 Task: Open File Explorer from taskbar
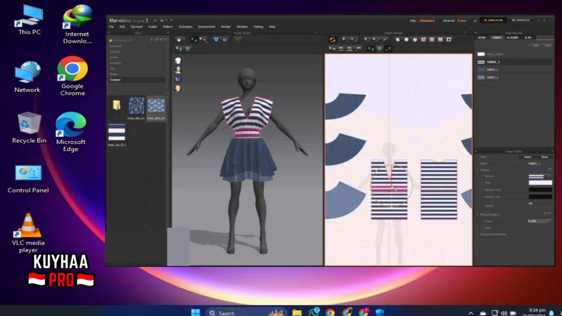[297, 312]
